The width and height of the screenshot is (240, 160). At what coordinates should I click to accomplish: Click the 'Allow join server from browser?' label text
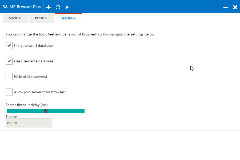[40, 92]
